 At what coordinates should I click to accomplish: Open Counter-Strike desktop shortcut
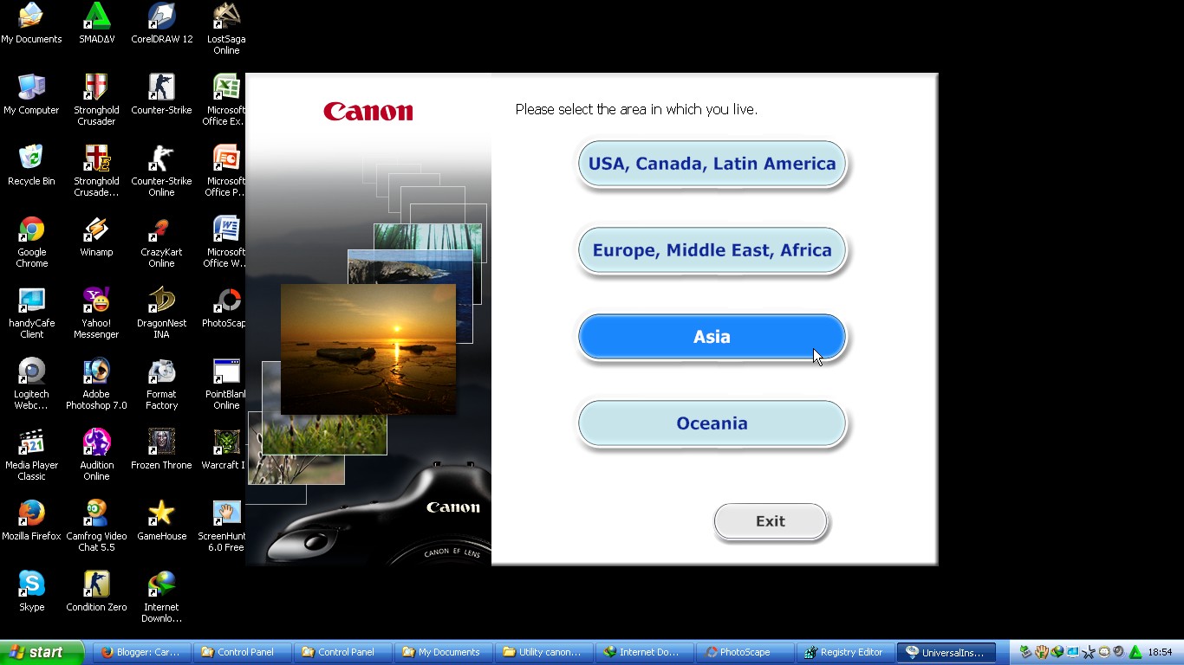[161, 95]
